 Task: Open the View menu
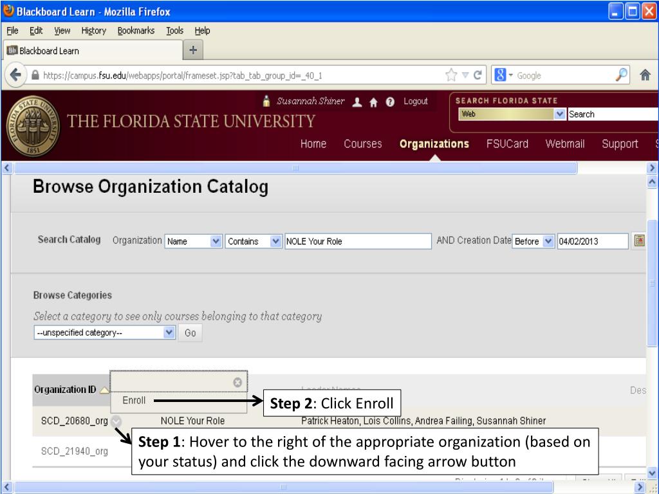click(x=62, y=31)
